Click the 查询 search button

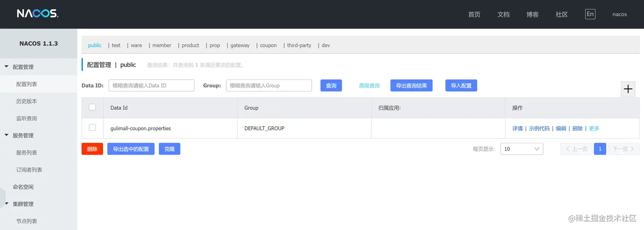click(331, 85)
